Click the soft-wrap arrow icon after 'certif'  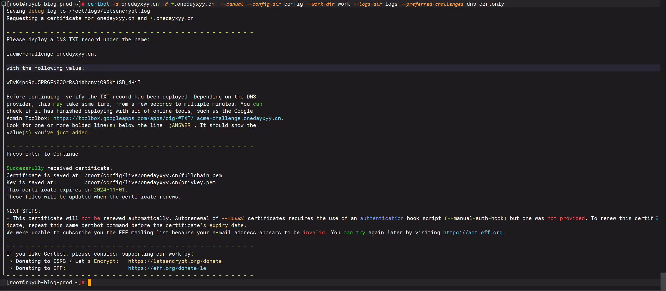pos(657,219)
